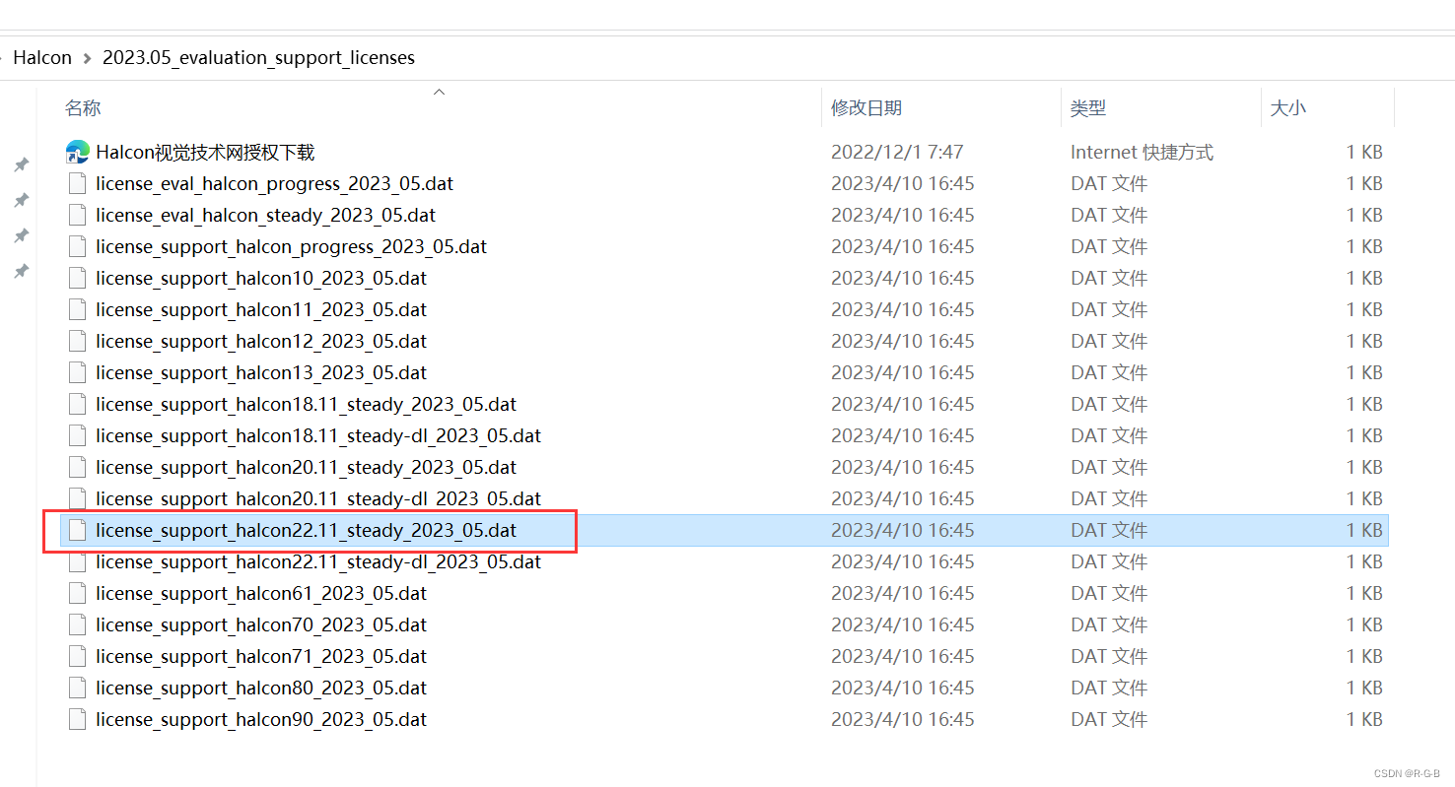The height and width of the screenshot is (787, 1455).
Task: Click the Edge icon of Halcon视觉技术网授权下载 shortcut
Action: point(78,152)
